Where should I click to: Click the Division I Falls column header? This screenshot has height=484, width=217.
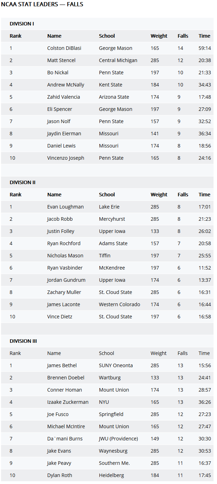coord(183,36)
